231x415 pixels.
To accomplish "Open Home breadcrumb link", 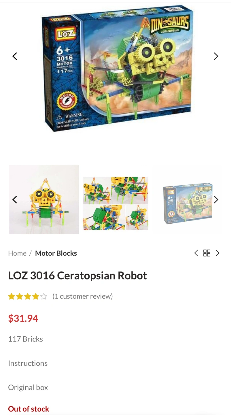I will 17,253.
